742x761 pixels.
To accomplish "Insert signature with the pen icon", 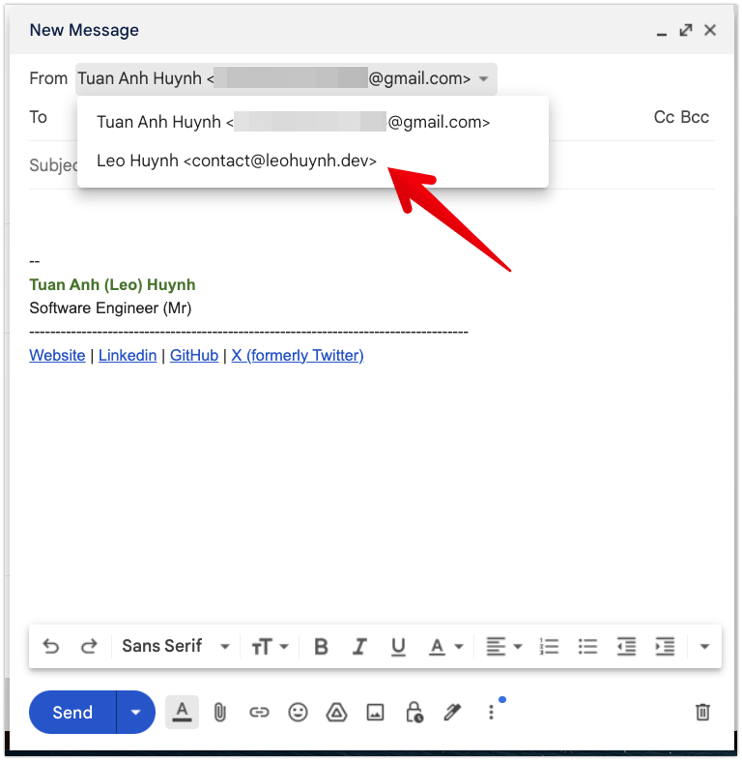I will (x=452, y=713).
